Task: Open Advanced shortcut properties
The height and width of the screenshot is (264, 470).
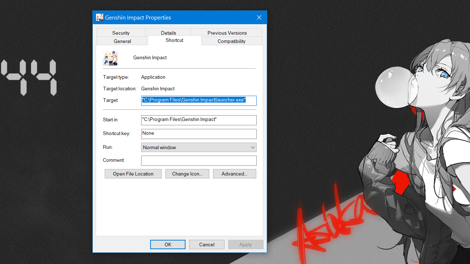Action: [x=234, y=174]
